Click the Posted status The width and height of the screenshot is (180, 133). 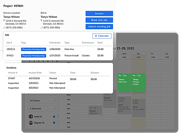(53, 78)
